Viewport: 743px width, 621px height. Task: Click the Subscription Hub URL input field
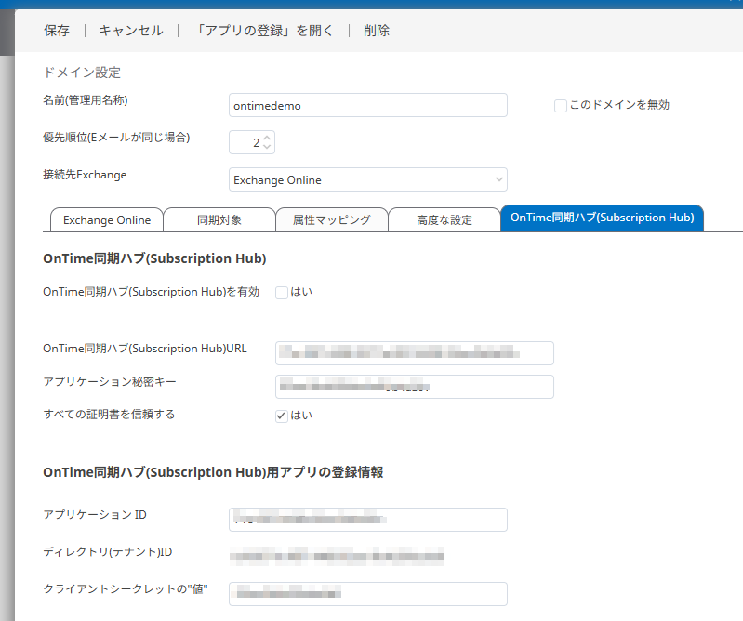point(414,353)
